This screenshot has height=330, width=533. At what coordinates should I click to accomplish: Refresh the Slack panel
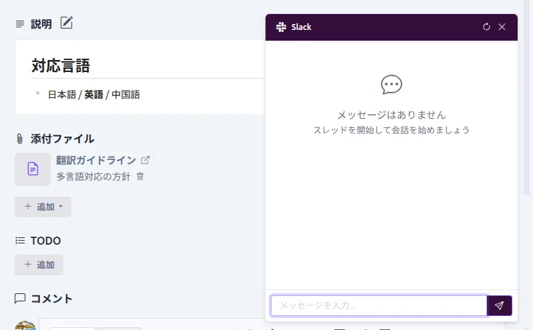tap(486, 27)
